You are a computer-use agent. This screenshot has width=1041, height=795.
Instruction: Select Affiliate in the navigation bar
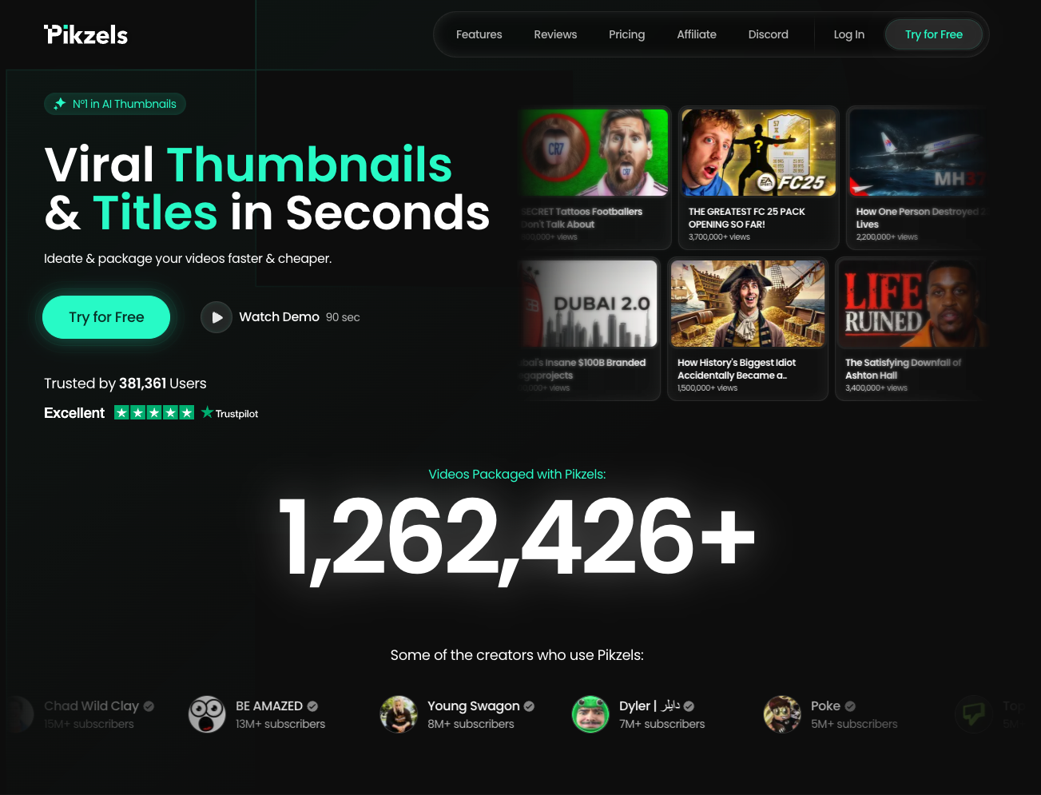tap(697, 34)
